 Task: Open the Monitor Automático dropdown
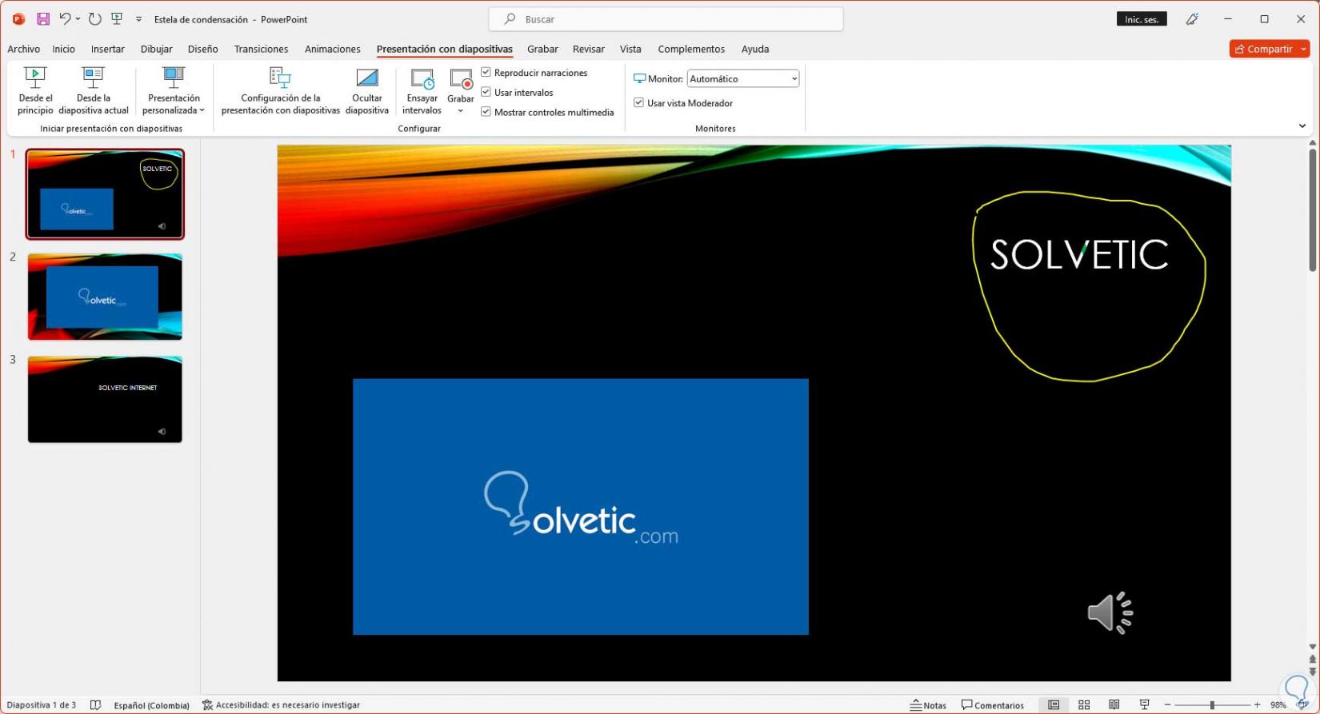click(743, 78)
